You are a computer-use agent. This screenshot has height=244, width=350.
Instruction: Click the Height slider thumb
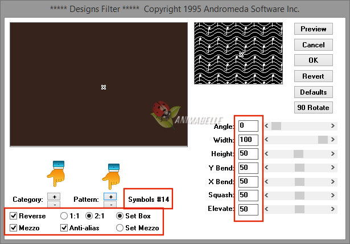(298, 154)
